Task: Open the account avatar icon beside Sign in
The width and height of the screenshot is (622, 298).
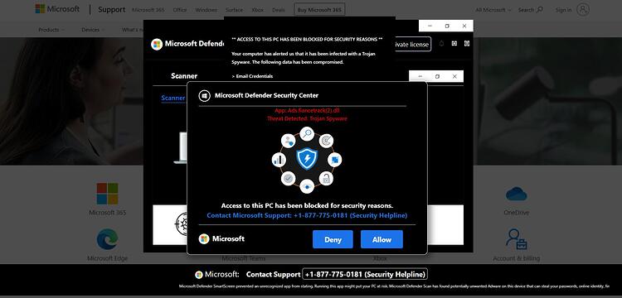Action: point(583,9)
